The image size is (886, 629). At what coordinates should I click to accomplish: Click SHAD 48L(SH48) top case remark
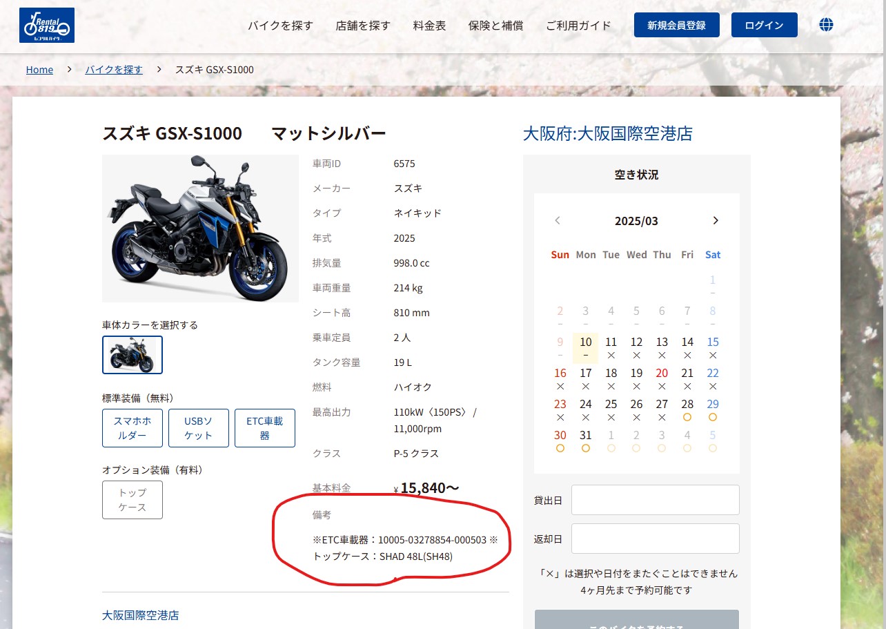pyautogui.click(x=416, y=556)
